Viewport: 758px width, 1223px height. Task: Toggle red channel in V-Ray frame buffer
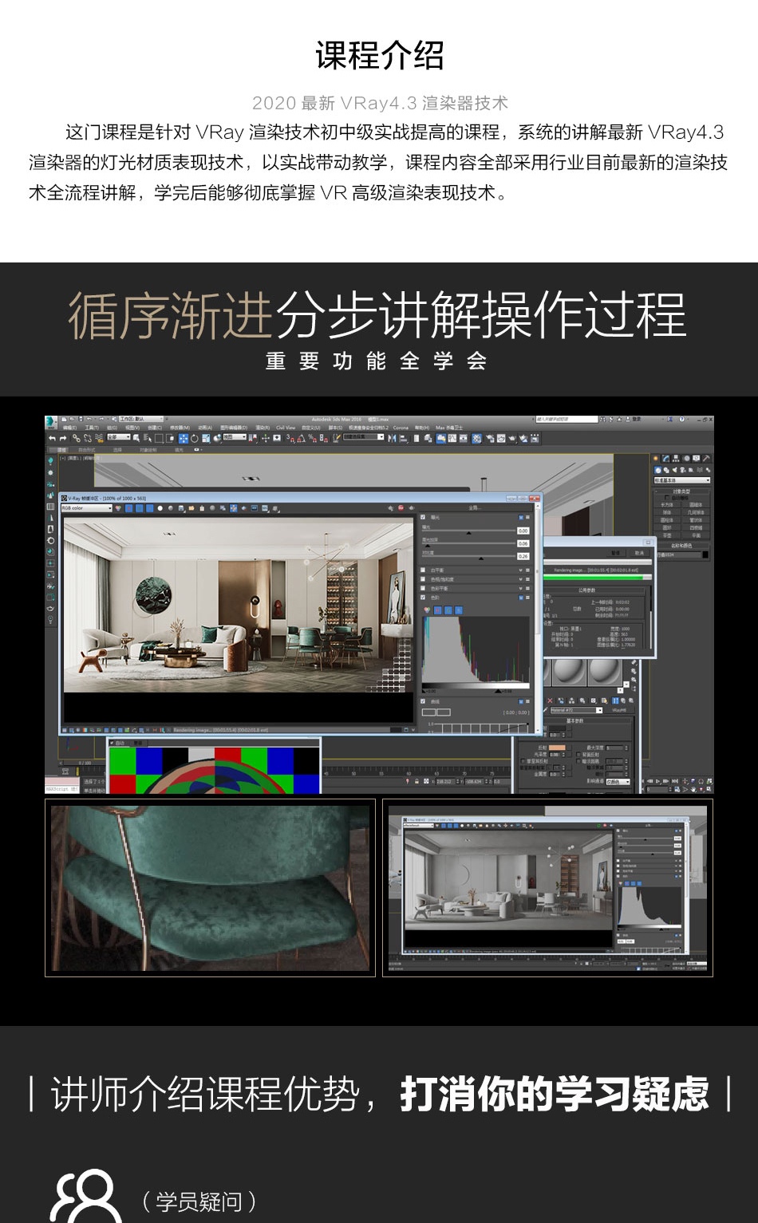[128, 508]
